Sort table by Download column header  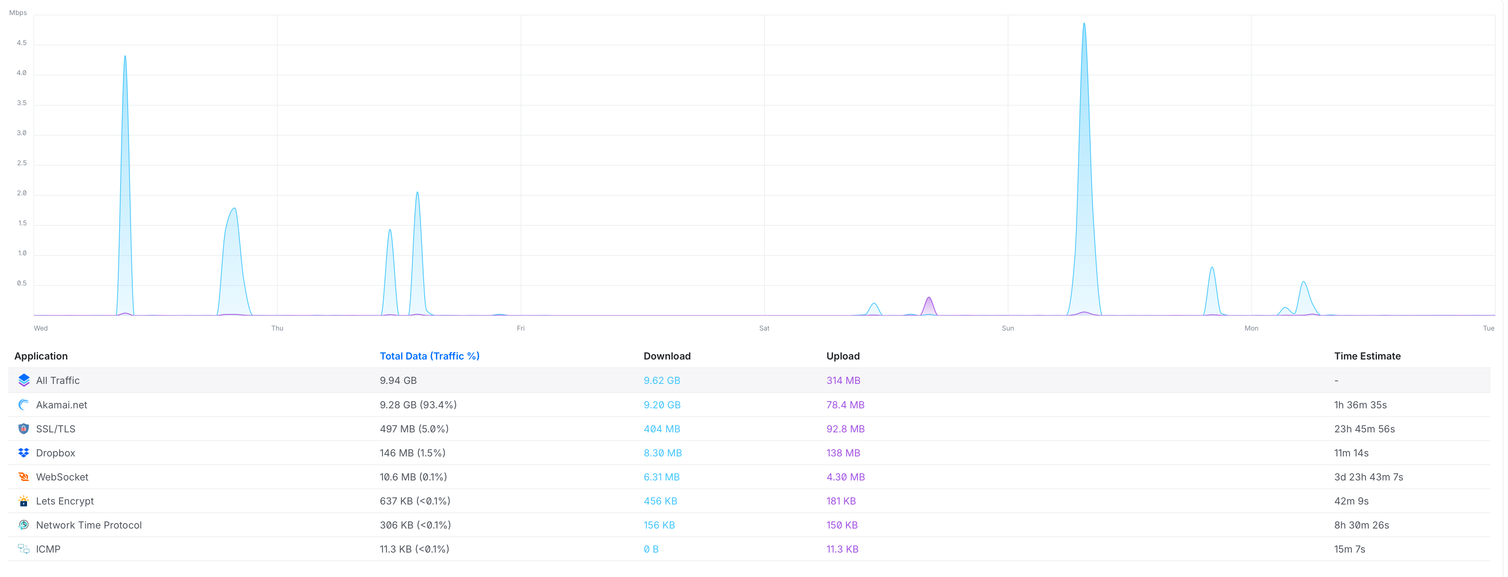coord(667,356)
